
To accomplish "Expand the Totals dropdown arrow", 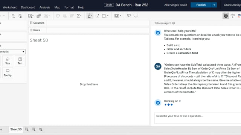I will 81,16.
